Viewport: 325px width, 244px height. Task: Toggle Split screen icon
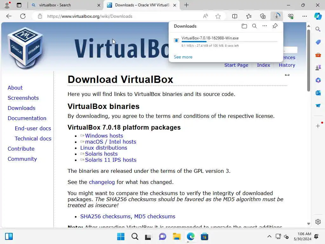coord(235,16)
